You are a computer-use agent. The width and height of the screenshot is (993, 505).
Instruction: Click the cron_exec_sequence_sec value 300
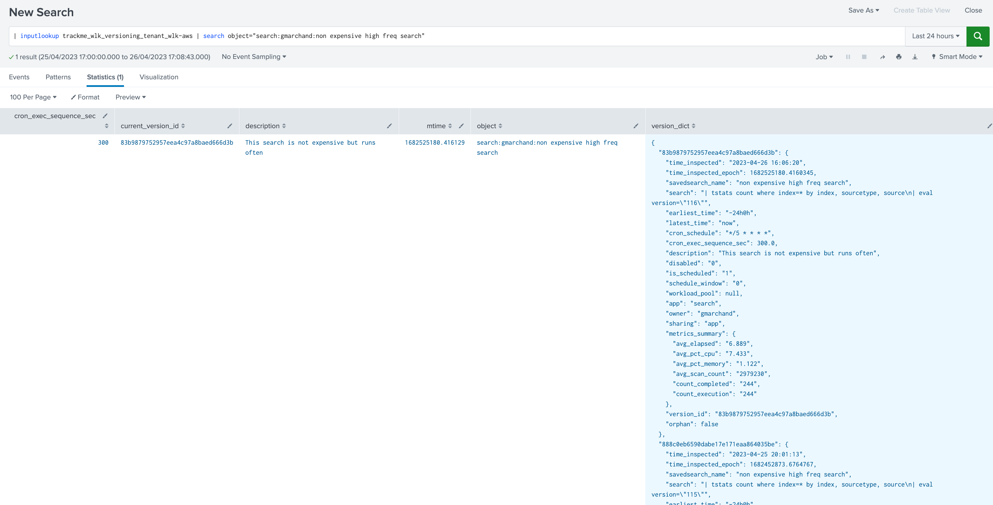(103, 143)
